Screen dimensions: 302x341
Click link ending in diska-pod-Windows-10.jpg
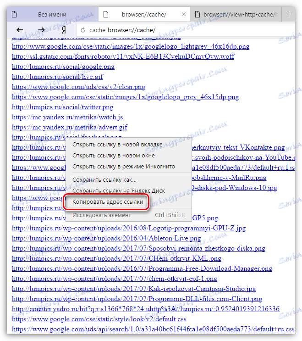[x=235, y=188]
